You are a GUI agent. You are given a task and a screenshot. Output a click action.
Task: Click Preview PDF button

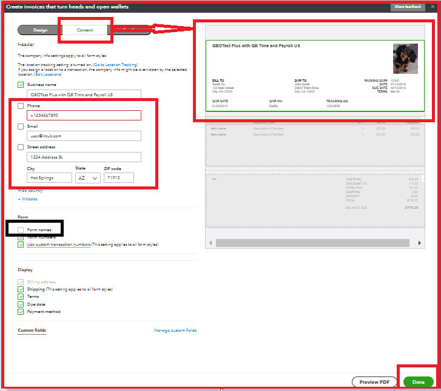374,382
